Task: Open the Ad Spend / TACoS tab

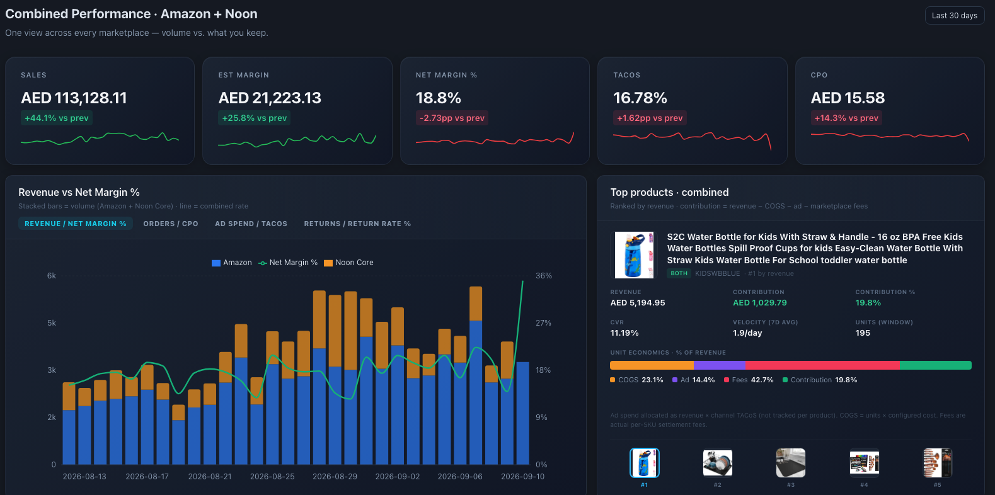Action: tap(251, 224)
